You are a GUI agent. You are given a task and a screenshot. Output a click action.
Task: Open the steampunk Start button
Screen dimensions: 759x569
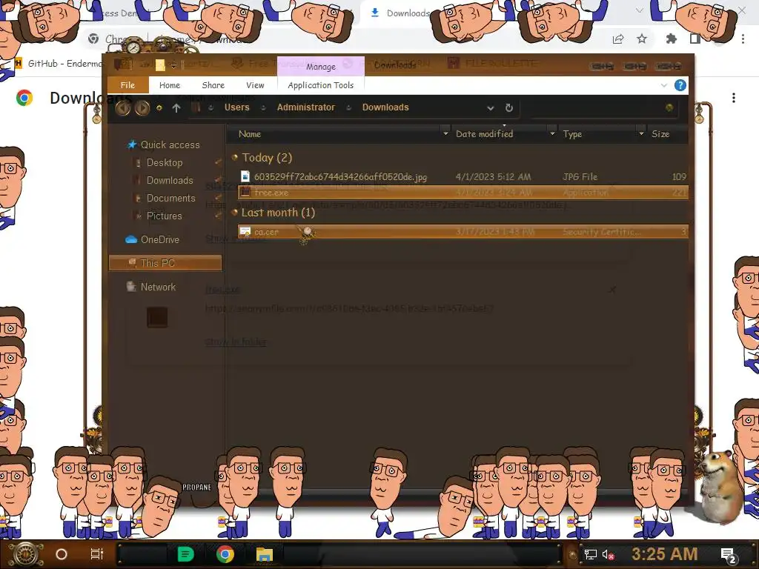click(x=26, y=554)
